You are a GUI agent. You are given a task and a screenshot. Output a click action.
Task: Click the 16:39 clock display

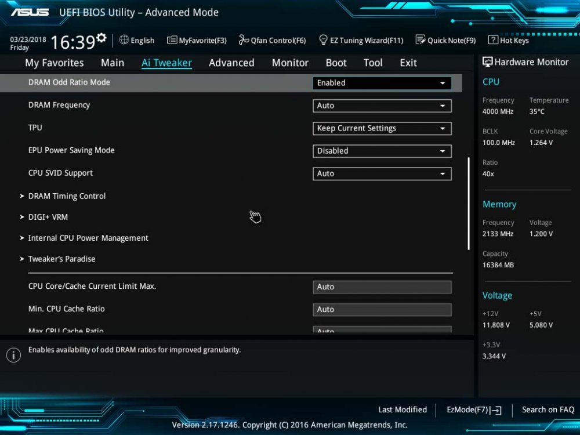[x=73, y=42]
